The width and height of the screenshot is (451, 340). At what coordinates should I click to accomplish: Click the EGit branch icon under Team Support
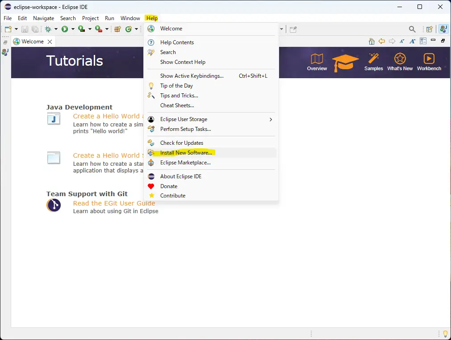point(54,205)
